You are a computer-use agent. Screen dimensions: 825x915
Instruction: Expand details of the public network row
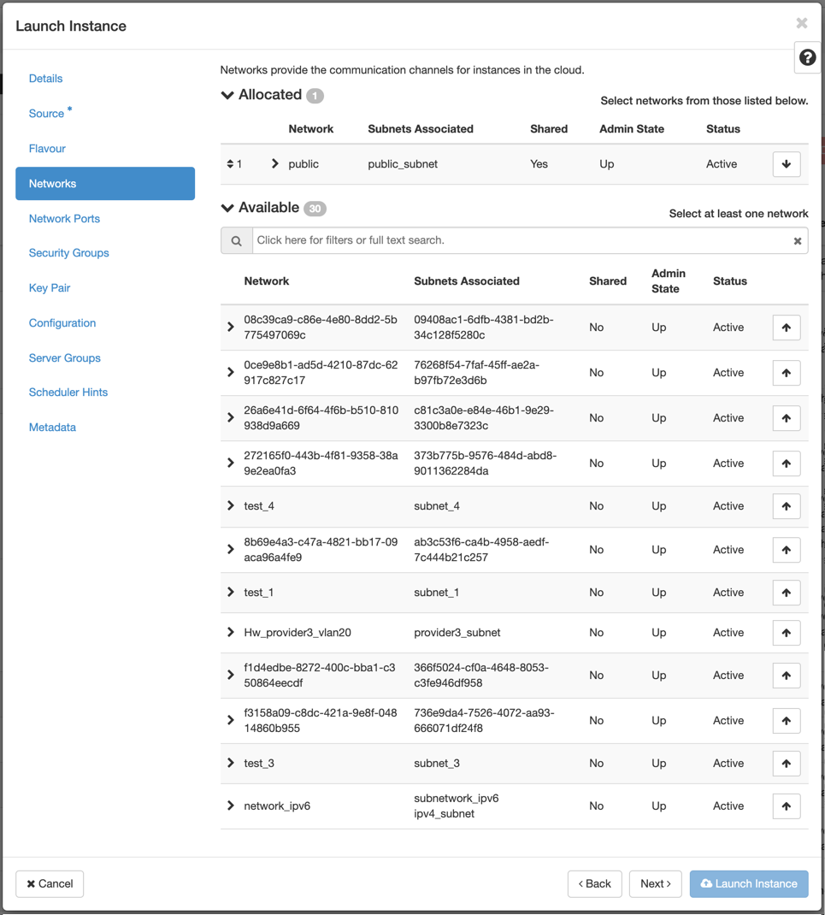coord(274,164)
